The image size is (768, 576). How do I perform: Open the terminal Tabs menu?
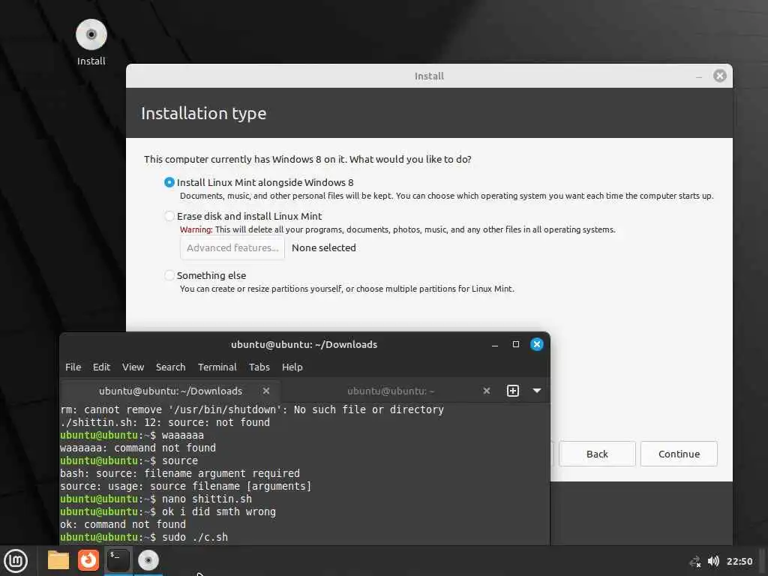click(x=259, y=367)
